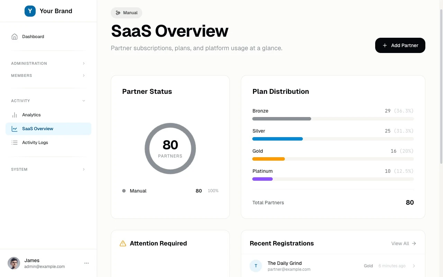Open Activity Logs menu item

click(48, 143)
